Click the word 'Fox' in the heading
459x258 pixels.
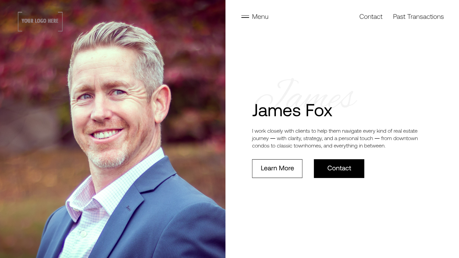pos(319,110)
